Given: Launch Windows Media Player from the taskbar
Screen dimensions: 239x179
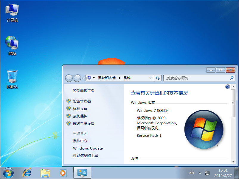Looking at the screenshot, I should pos(63,173).
